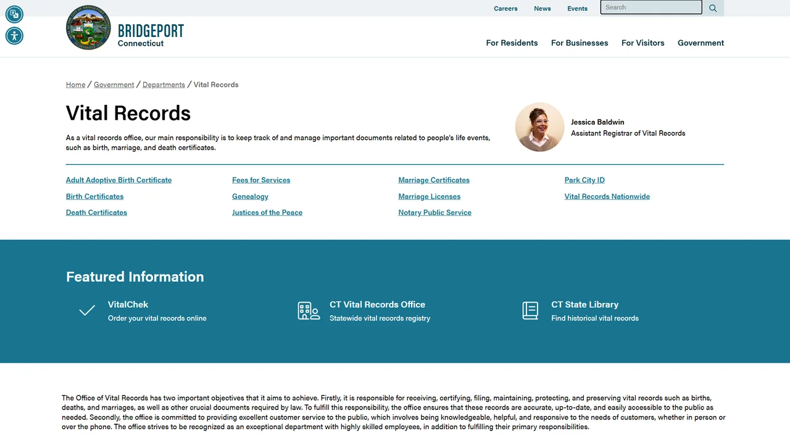790x444 pixels.
Task: Open the News link
Action: click(x=543, y=9)
